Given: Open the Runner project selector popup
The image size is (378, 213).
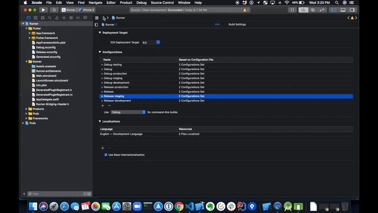Looking at the screenshot, I should (x=109, y=25).
